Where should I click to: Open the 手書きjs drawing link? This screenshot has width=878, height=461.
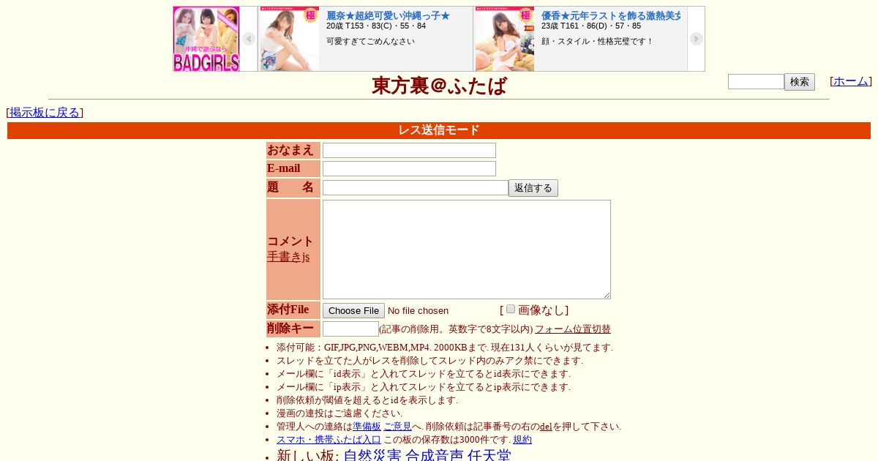[x=288, y=257]
